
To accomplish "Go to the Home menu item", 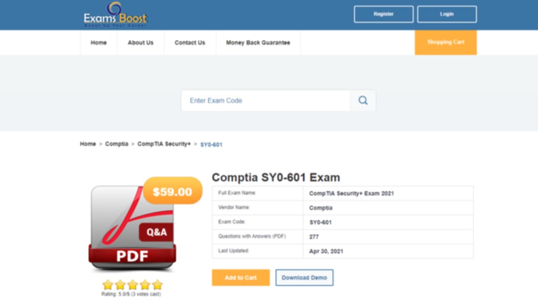I will (x=98, y=42).
